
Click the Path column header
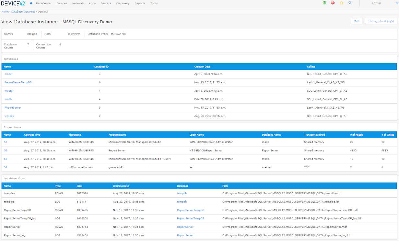point(225,186)
